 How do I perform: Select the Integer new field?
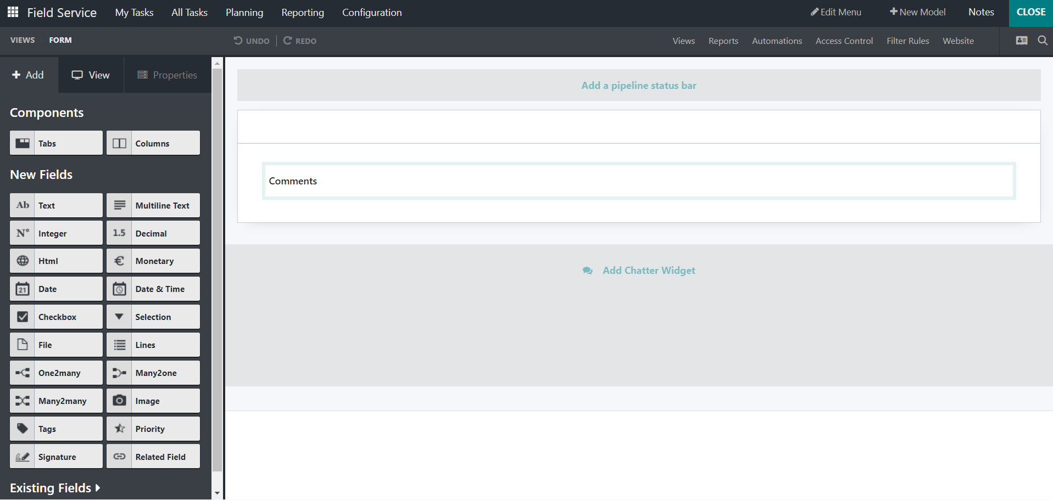[x=56, y=233]
